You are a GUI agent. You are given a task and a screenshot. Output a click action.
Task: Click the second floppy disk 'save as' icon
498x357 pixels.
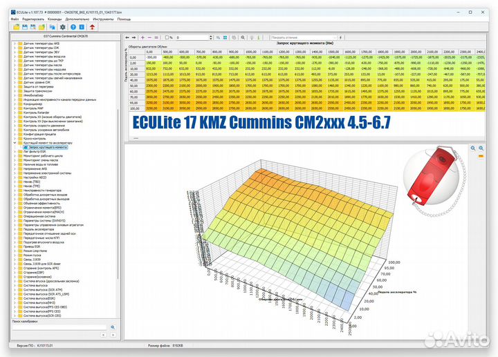point(33,27)
